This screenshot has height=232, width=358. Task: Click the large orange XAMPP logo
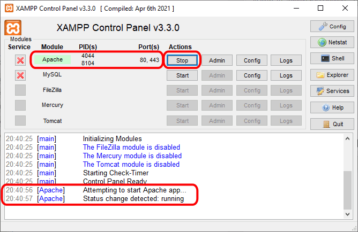tap(13, 28)
